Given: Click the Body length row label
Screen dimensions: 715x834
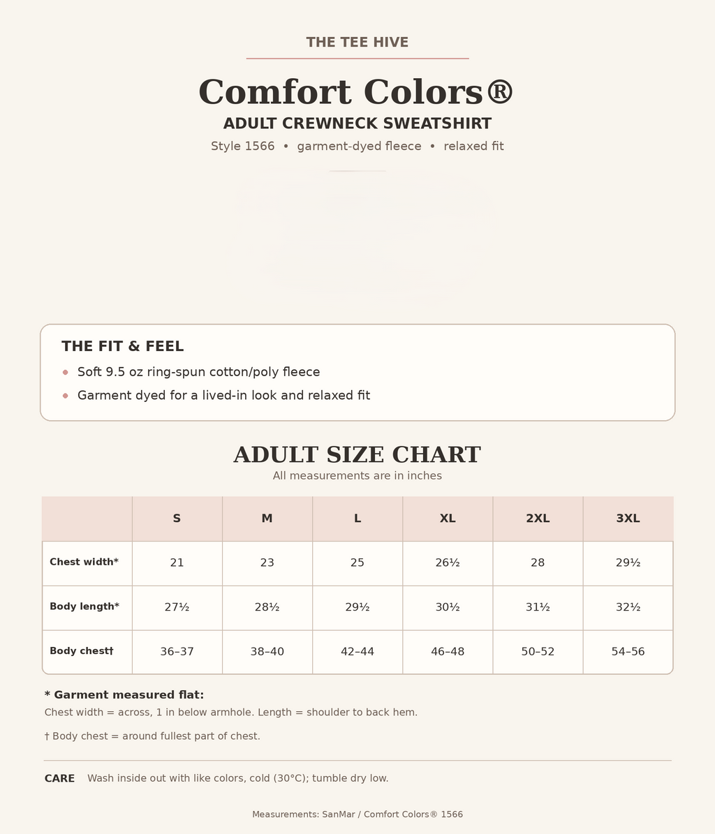Looking at the screenshot, I should (84, 606).
